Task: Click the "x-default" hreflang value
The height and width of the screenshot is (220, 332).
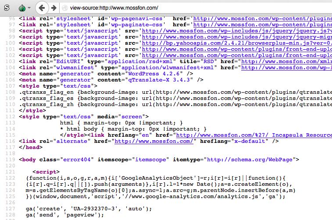Action: 250,141
